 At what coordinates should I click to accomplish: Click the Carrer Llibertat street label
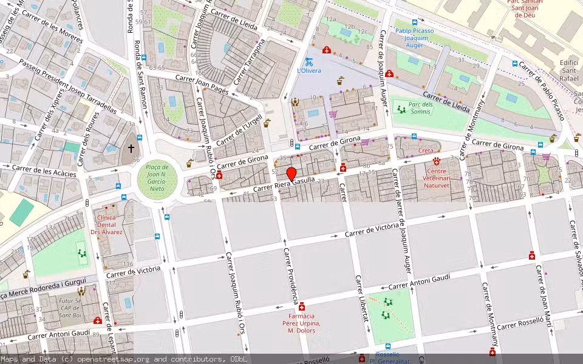[x=362, y=298]
